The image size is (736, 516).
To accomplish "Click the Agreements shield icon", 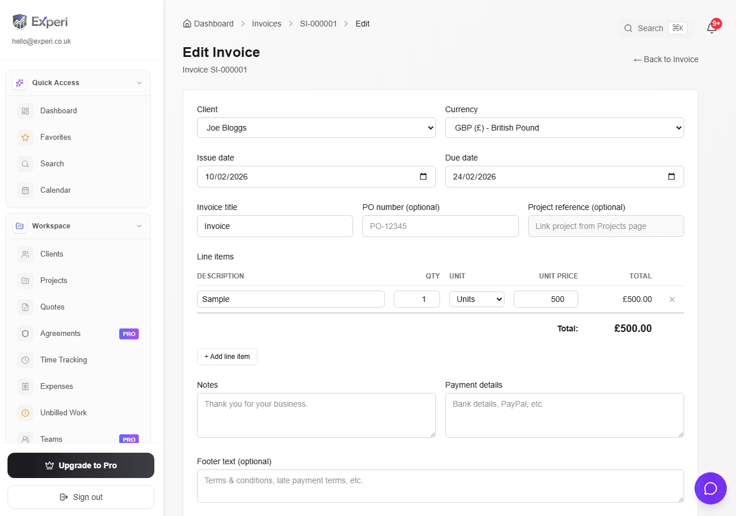I will 25,333.
